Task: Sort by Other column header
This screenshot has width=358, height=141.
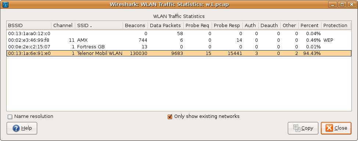Action: pyautogui.click(x=290, y=26)
